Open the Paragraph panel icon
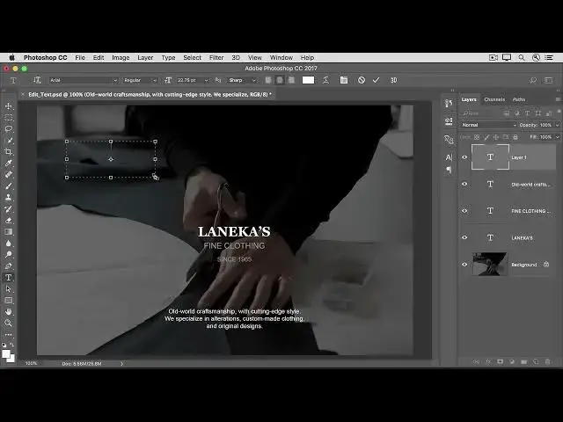 pos(449,170)
